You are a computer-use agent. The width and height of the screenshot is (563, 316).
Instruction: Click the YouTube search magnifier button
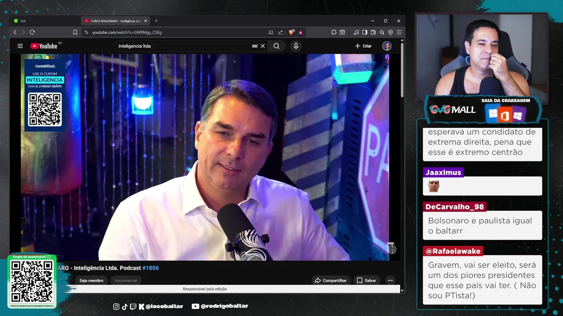click(276, 46)
